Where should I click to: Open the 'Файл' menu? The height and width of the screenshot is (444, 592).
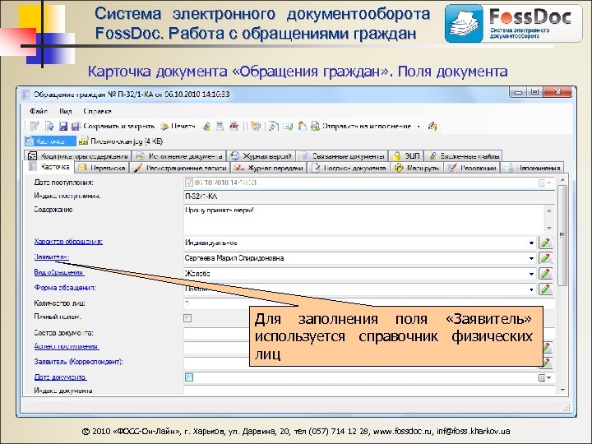(39, 111)
